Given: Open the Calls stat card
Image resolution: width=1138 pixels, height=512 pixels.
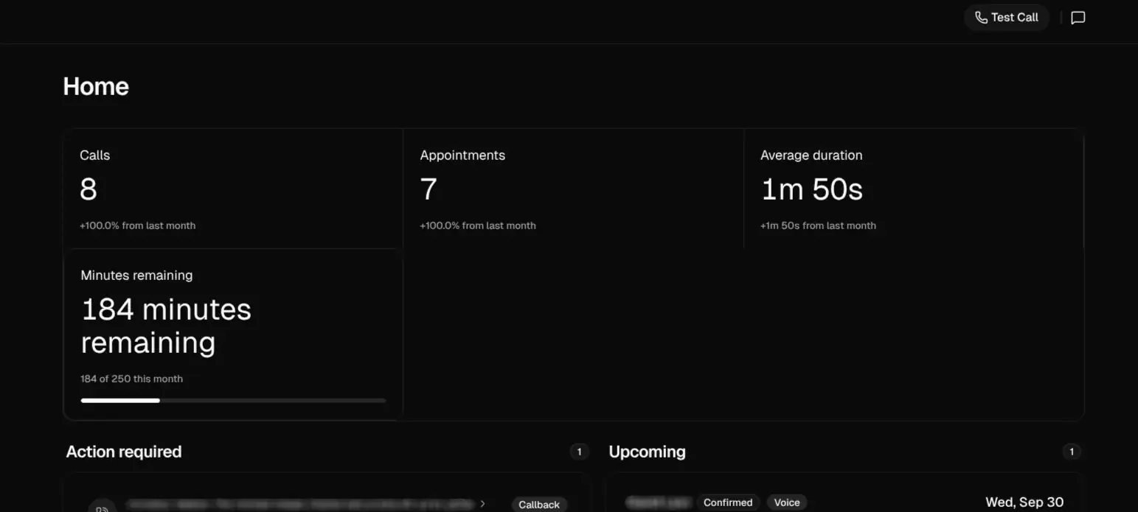Looking at the screenshot, I should coord(233,189).
